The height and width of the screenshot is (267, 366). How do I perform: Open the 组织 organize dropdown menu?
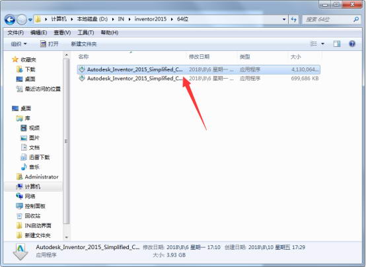tap(18, 44)
